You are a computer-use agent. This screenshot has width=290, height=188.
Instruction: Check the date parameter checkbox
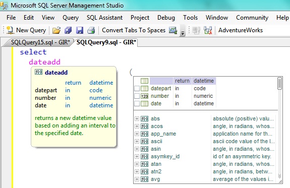(x=137, y=103)
